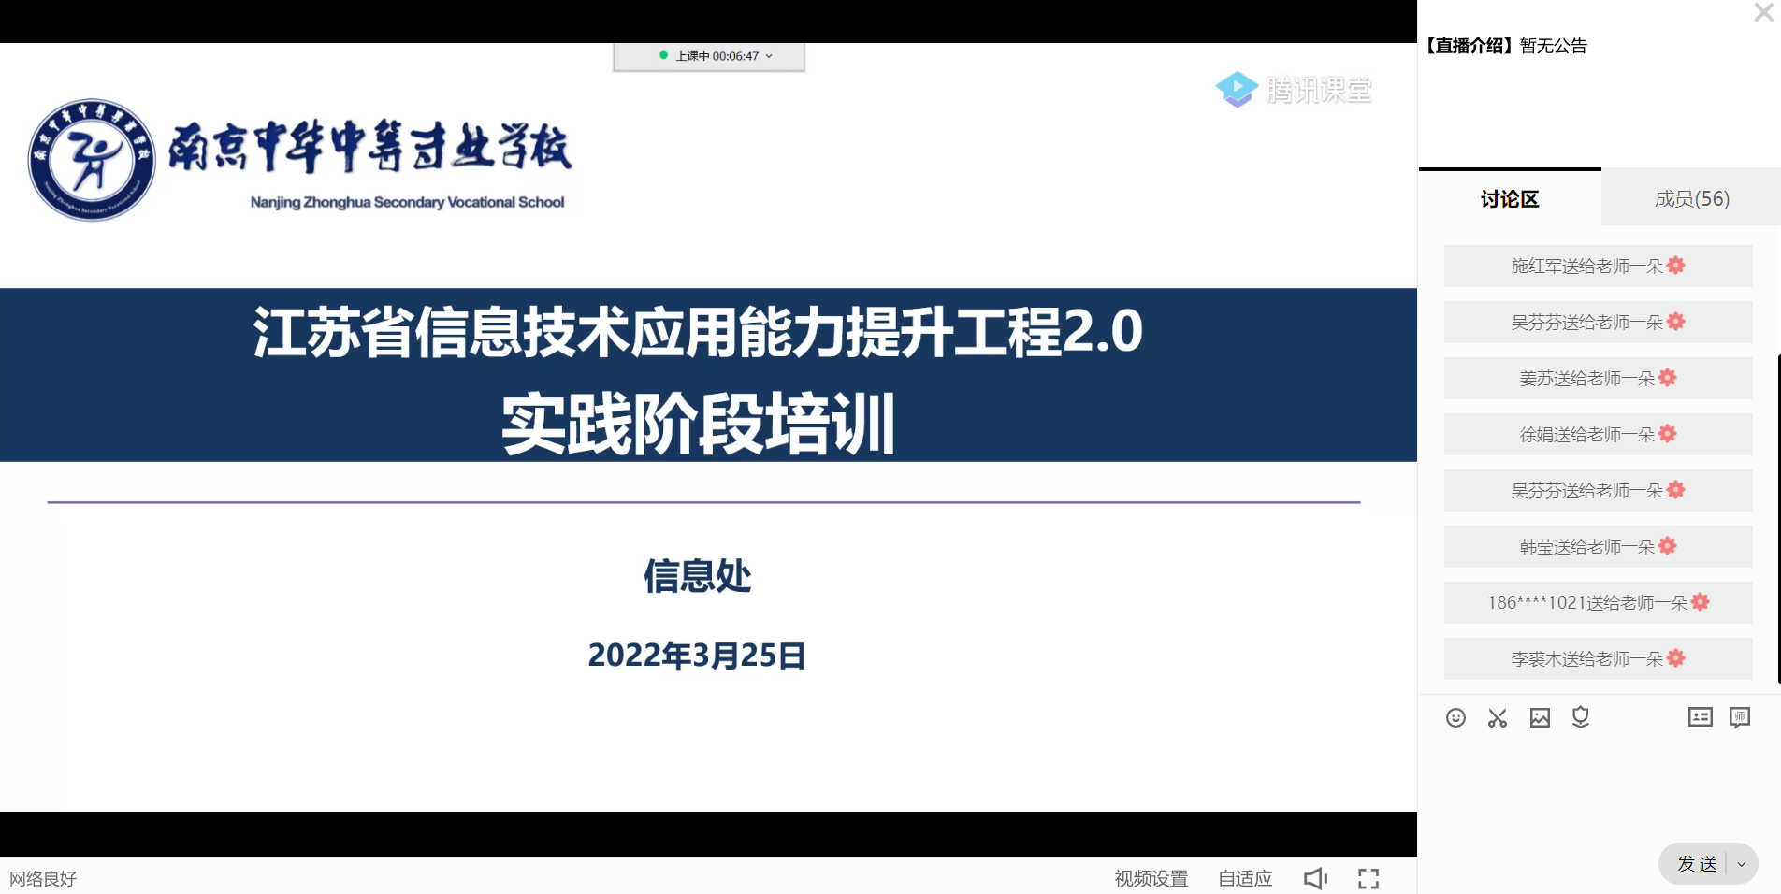Toggle the teacher-only messages icon

pyautogui.click(x=1740, y=717)
